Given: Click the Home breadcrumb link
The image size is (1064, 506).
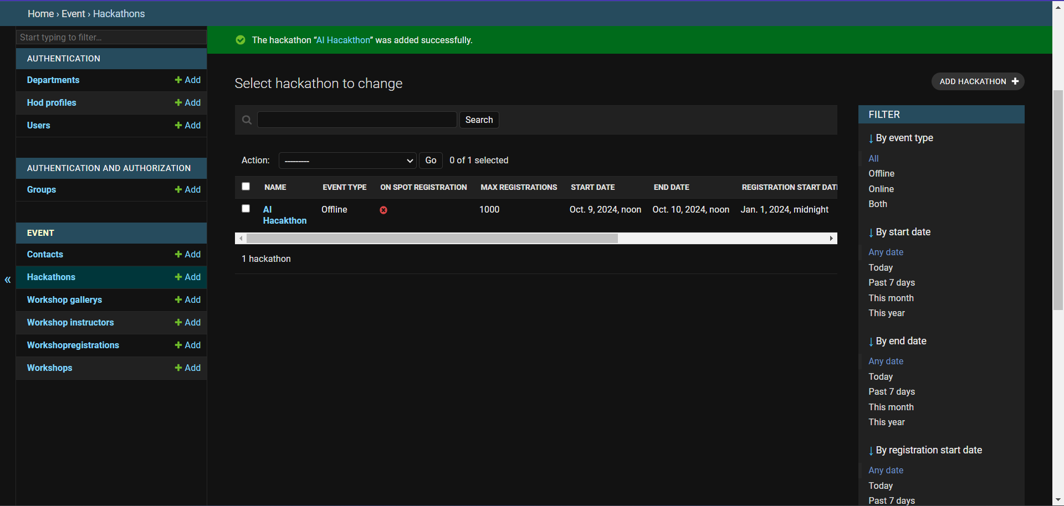Looking at the screenshot, I should [x=41, y=14].
